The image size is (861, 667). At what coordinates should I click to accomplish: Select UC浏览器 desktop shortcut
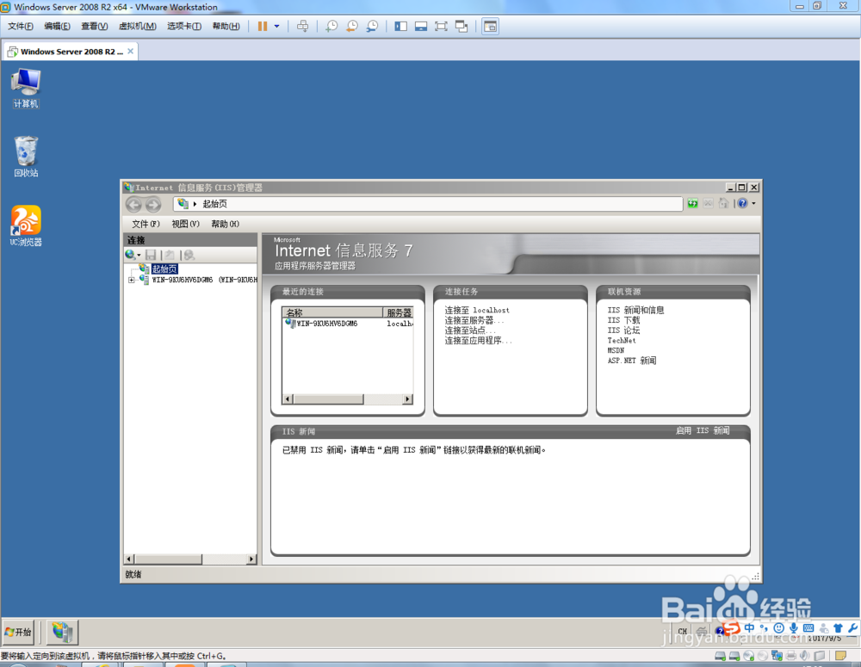click(x=26, y=225)
